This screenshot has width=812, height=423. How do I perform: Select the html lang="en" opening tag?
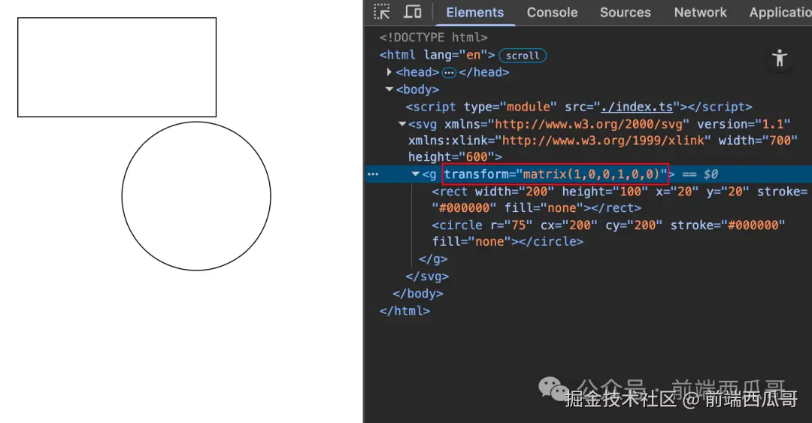tap(437, 55)
